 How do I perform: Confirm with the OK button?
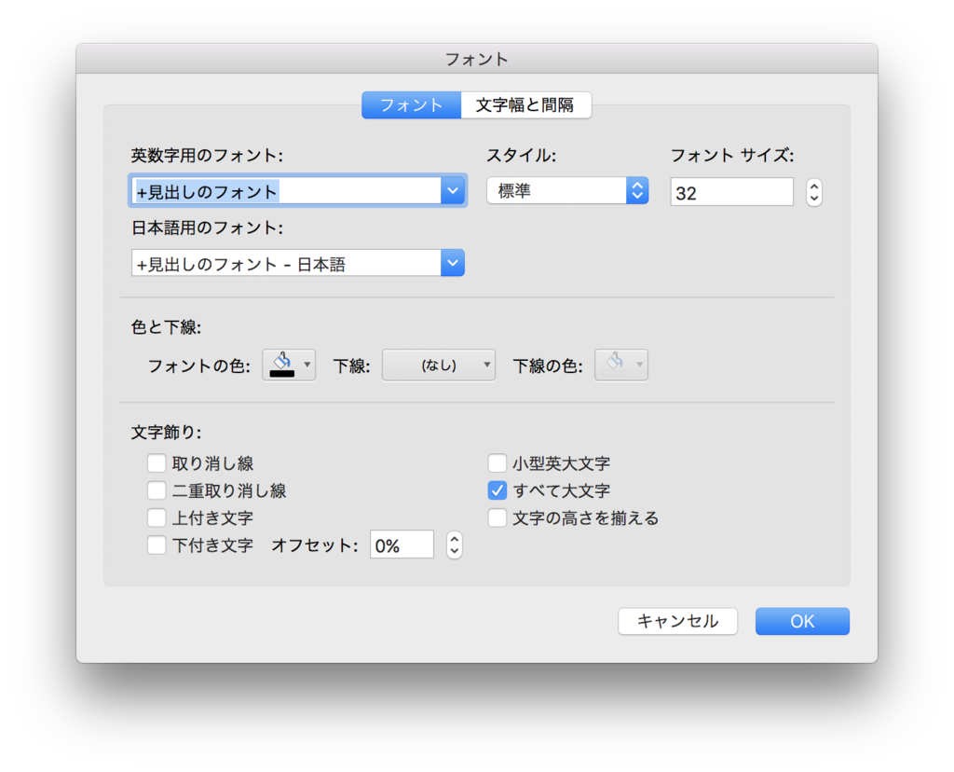click(x=802, y=621)
